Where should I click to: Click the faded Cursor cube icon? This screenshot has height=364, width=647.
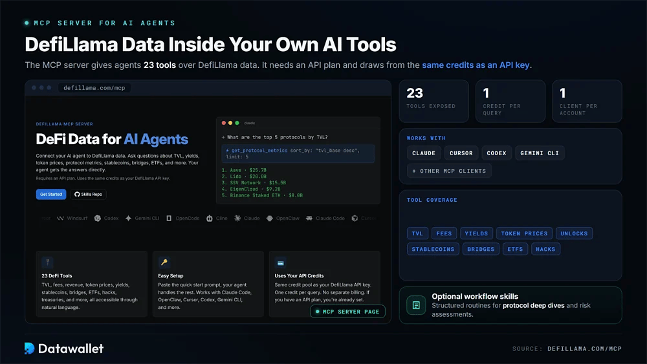pos(355,218)
